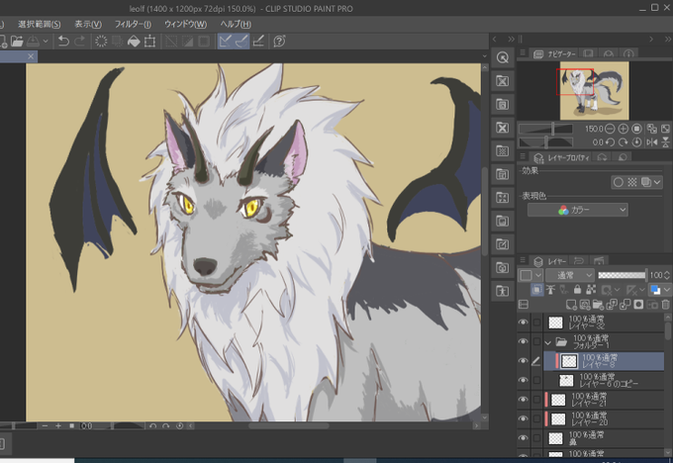Create a layer mask icon
This screenshot has width=673, height=463.
pyautogui.click(x=638, y=305)
